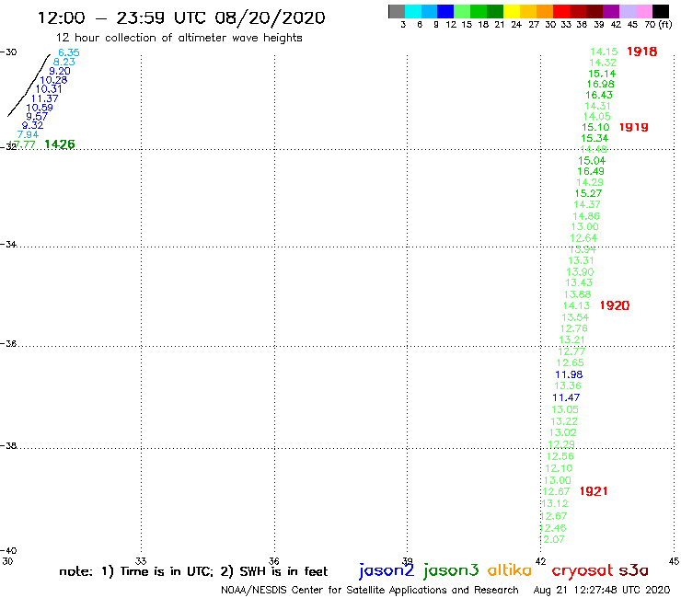The image size is (681, 598).
Task: Click the gray swatch in the color scale
Action: tap(397, 11)
